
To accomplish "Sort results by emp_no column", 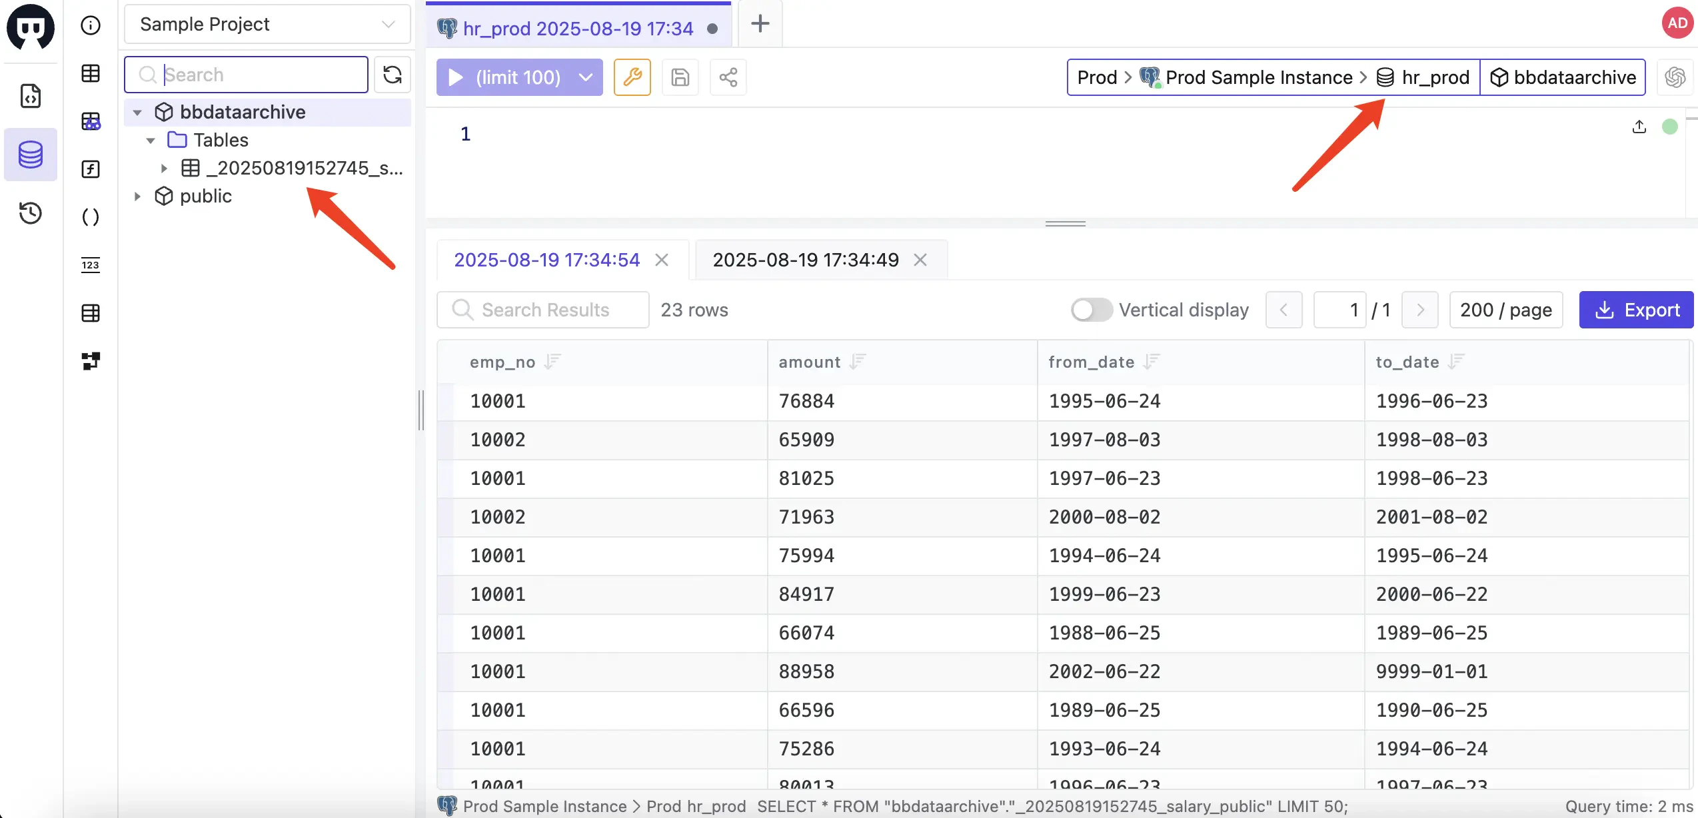I will (553, 361).
